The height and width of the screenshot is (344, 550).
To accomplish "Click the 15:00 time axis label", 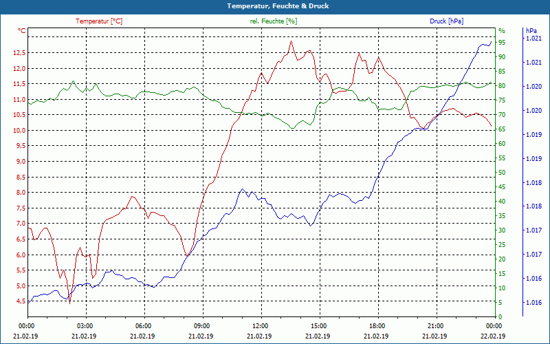I will pos(318,325).
